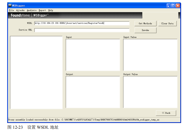Open the Analysis menu
Screen dimensions: 188x133
pos(32,10)
